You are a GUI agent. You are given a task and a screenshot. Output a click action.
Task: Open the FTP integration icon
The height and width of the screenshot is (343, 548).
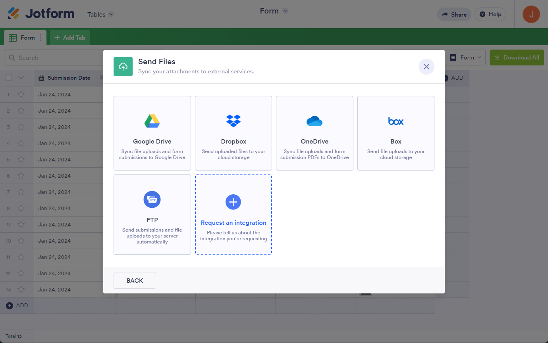tap(152, 199)
